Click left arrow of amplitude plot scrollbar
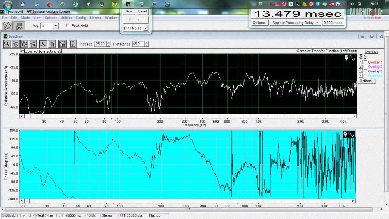Image resolution: width=389 pixels, height=219 pixels. pyautogui.click(x=22, y=116)
